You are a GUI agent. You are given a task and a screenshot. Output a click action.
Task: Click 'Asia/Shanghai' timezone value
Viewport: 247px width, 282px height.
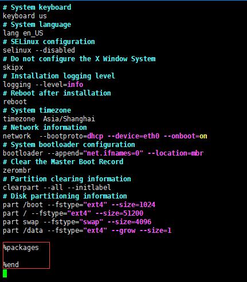(x=69, y=119)
